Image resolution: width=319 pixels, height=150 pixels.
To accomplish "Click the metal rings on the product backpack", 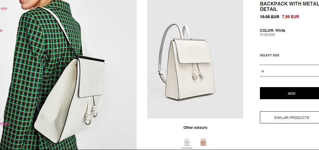I will click(x=198, y=77).
